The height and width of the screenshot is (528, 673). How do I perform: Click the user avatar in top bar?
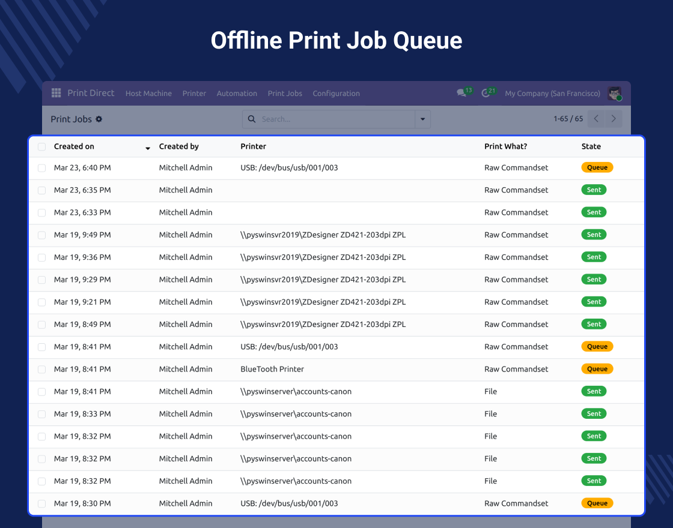[x=614, y=94]
